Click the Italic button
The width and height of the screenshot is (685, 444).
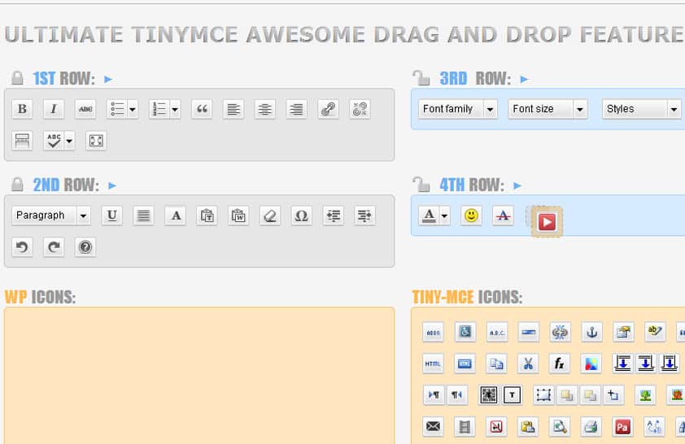tap(54, 109)
